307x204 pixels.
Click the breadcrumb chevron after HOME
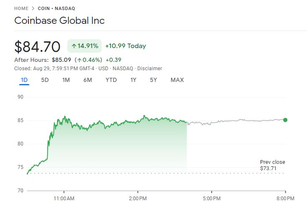pos(33,8)
